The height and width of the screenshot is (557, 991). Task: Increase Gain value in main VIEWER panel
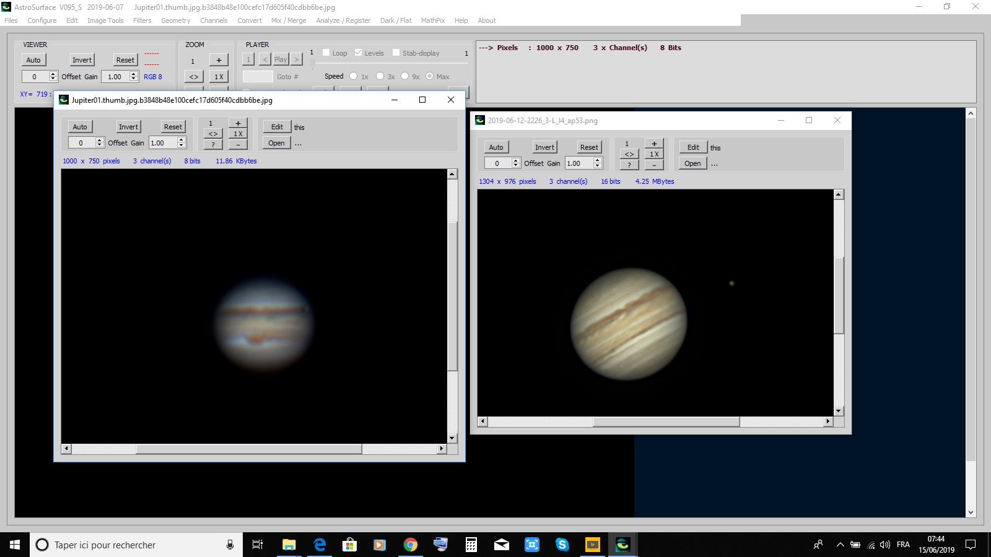tap(134, 74)
